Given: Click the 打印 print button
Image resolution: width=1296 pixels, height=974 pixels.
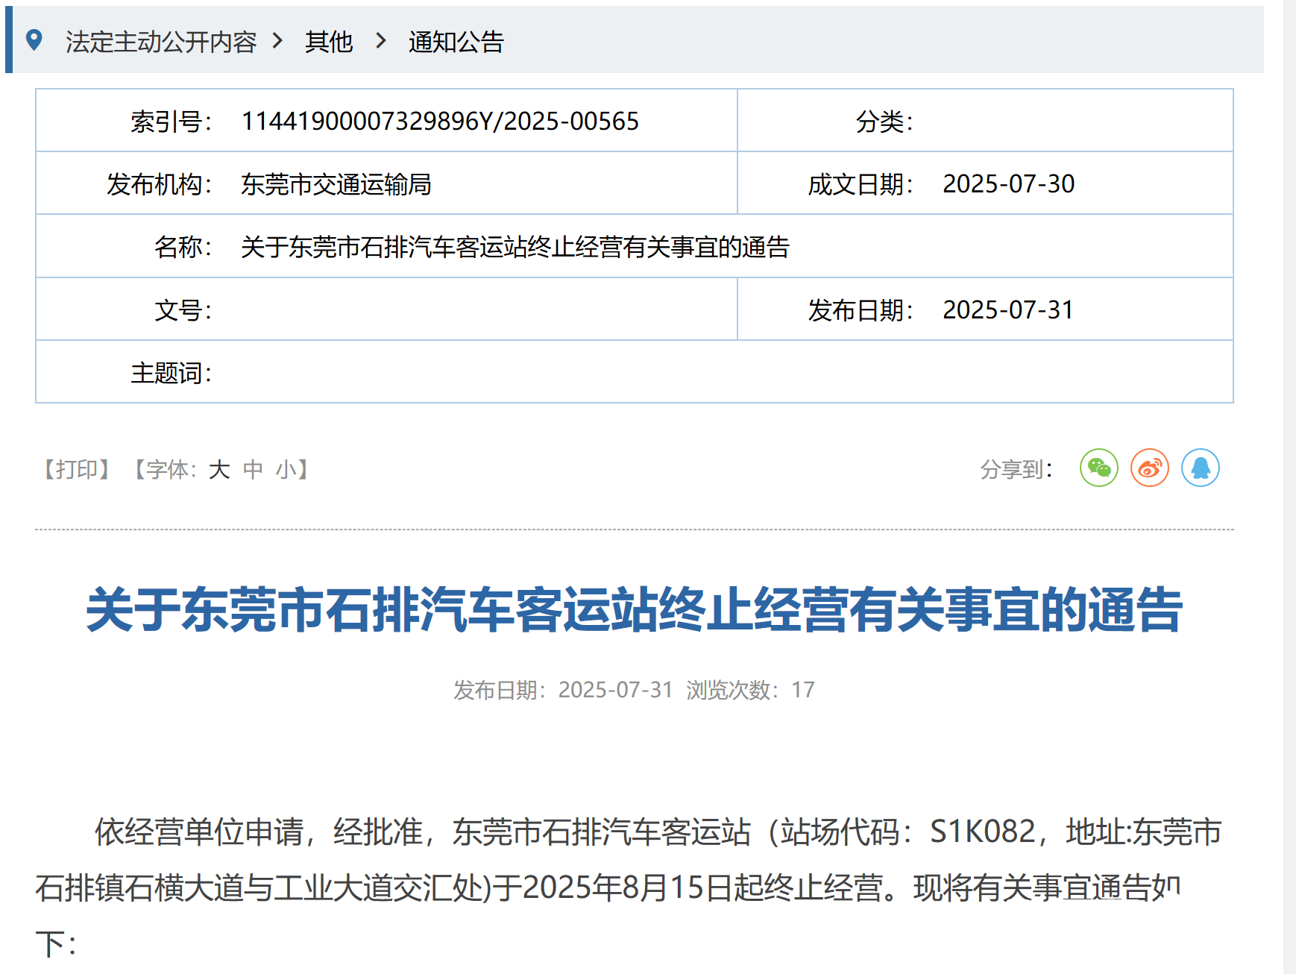Looking at the screenshot, I should [77, 469].
